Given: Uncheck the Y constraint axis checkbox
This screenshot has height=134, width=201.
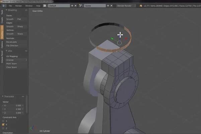Looking at the screenshot, I should point(4,124).
